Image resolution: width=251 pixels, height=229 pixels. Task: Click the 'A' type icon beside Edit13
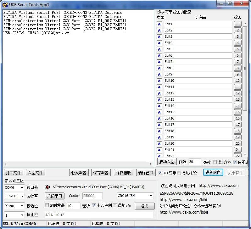pos(159,100)
